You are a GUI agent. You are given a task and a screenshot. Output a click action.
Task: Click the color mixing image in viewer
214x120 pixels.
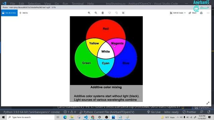click(x=106, y=59)
